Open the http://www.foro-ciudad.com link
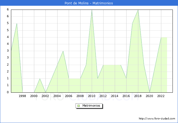178x123 pixels. (157, 119)
